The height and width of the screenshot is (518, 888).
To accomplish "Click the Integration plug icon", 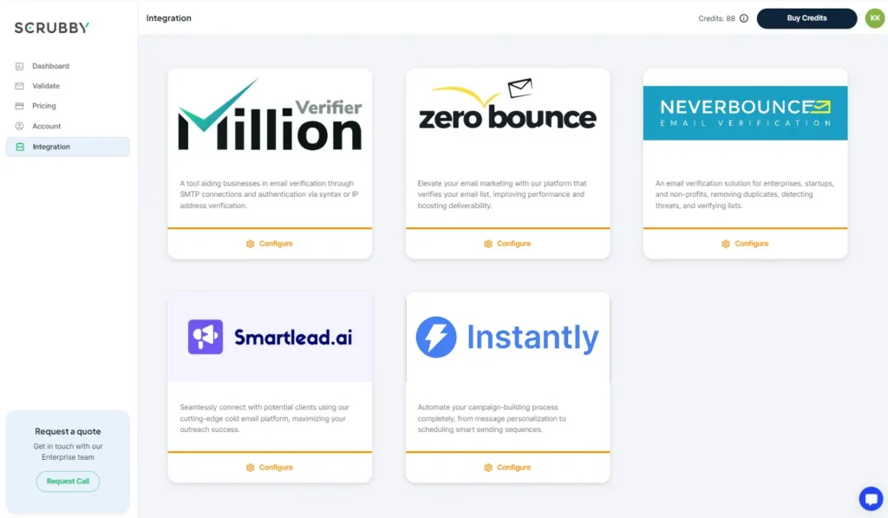I will pos(19,147).
